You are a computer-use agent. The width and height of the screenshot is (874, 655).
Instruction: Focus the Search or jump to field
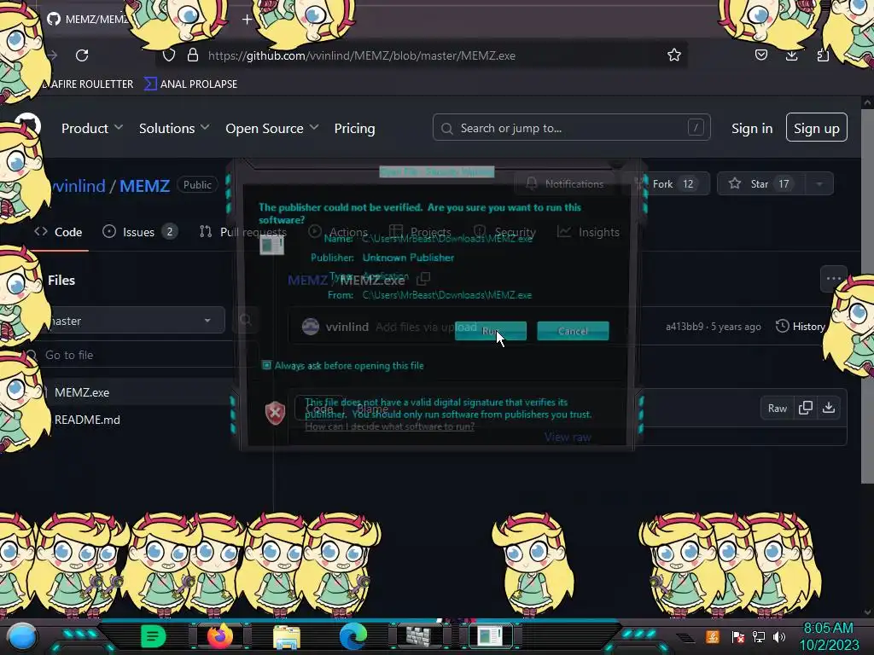(x=571, y=128)
